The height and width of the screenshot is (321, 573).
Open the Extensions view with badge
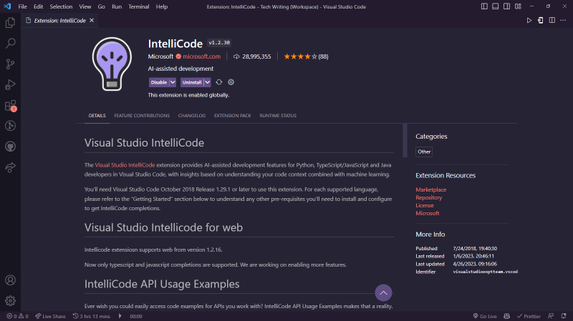[10, 106]
